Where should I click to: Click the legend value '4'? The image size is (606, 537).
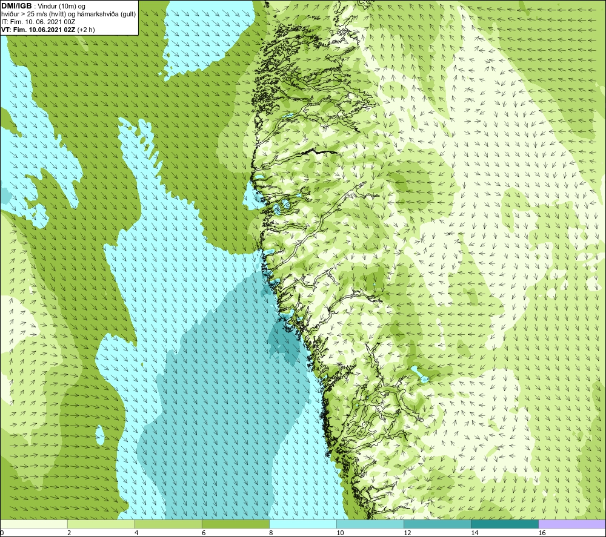click(136, 533)
